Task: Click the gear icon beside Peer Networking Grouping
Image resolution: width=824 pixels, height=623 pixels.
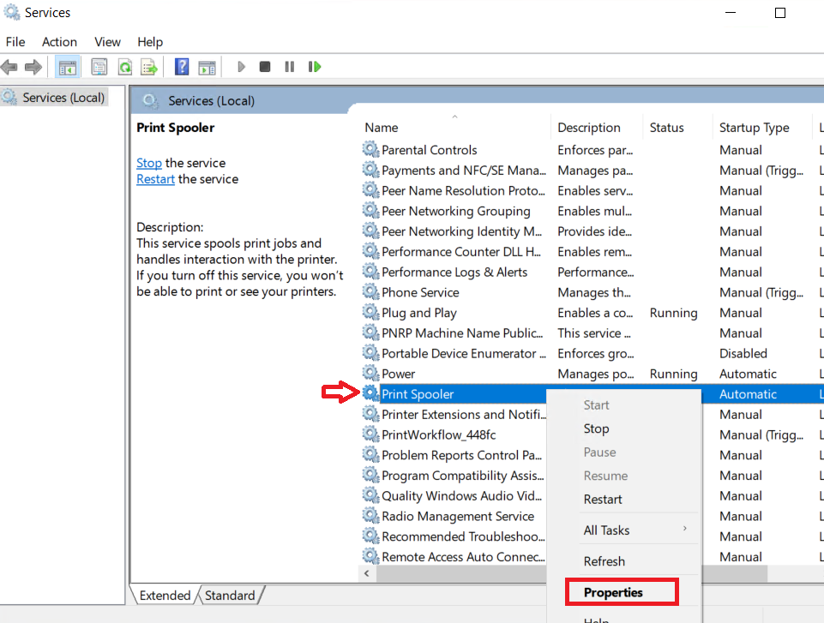Action: [371, 210]
